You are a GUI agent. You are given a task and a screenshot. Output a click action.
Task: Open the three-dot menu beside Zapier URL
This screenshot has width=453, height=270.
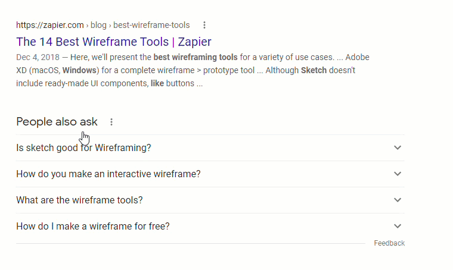point(204,25)
